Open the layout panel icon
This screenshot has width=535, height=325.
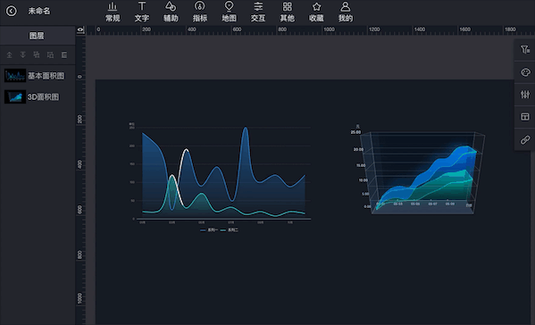coord(525,117)
